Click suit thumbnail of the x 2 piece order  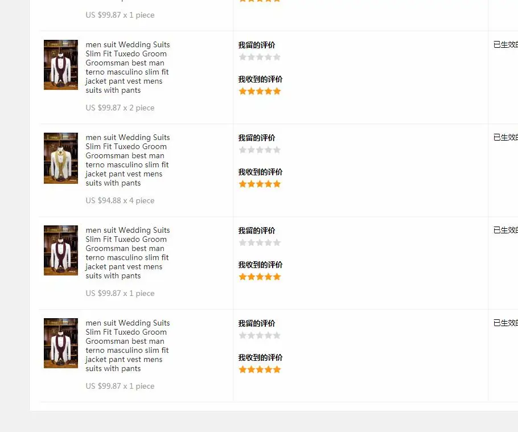[x=61, y=65]
